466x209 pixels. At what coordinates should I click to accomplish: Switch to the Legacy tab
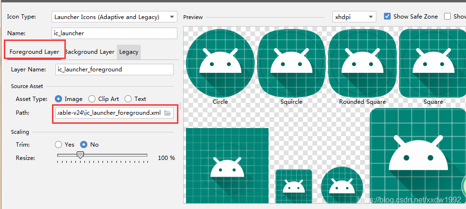click(129, 52)
